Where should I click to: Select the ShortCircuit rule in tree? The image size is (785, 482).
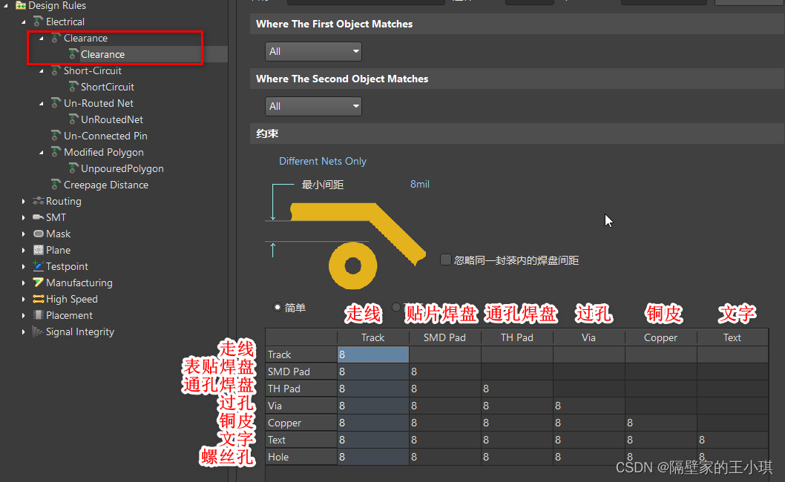pyautogui.click(x=107, y=87)
